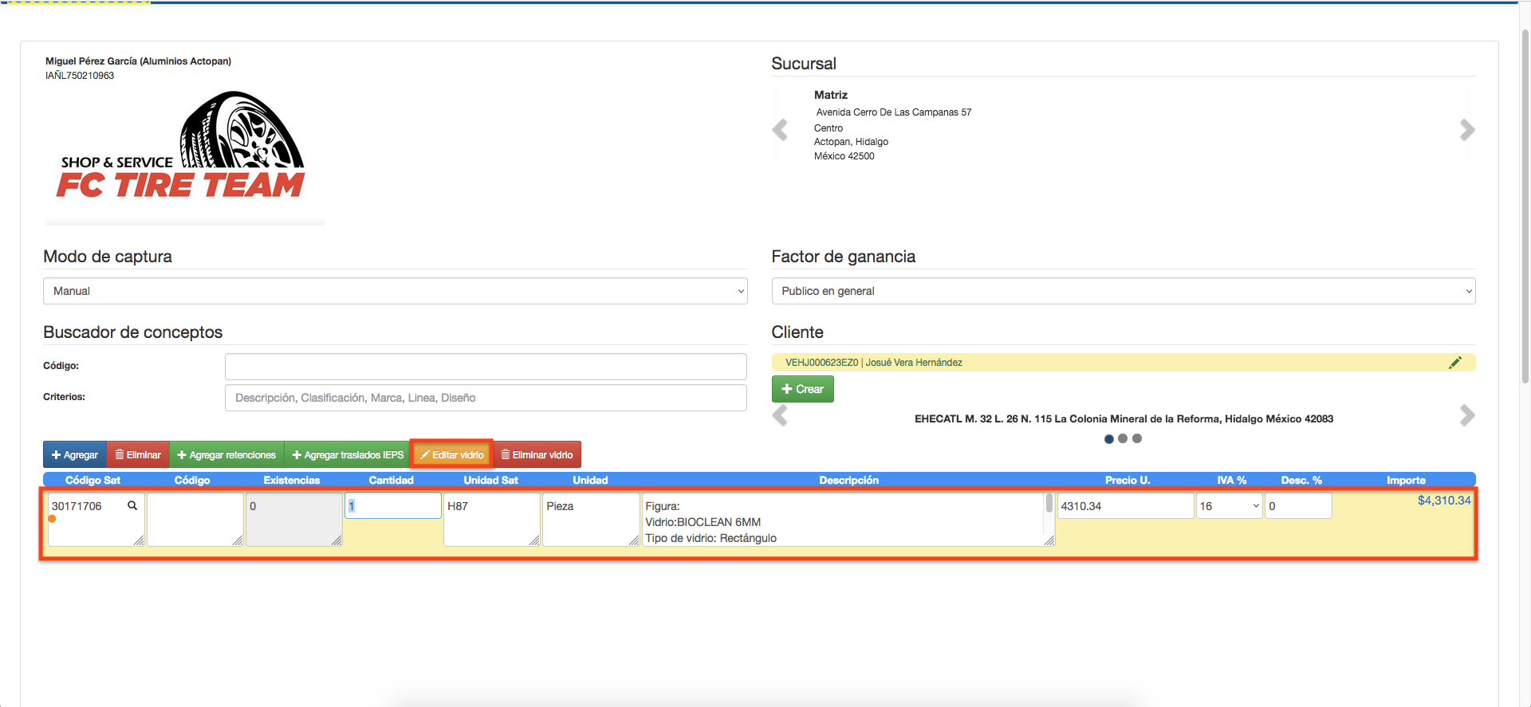Expand the IVA % dropdown
The width and height of the screenshot is (1531, 707).
pos(1229,506)
